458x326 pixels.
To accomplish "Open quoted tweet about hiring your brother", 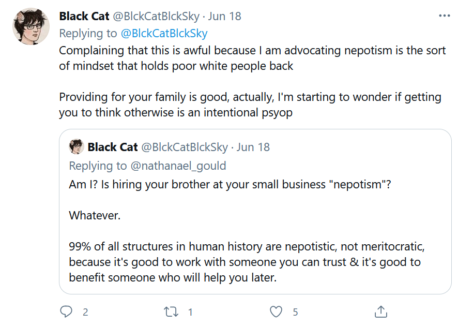I will 255,212.
